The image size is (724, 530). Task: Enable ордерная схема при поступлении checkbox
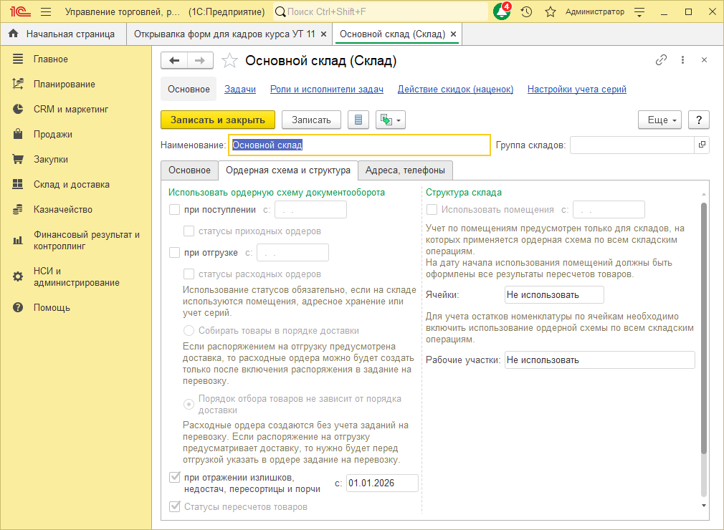point(174,210)
